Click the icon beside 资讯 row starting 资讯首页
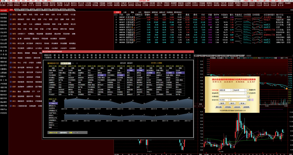Image resolution: width=293 pixels, height=155 pixels. (11, 19)
